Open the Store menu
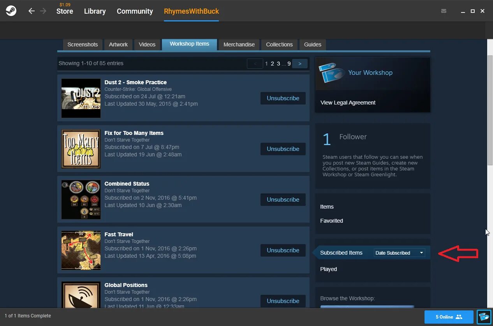493x326 pixels. tap(65, 11)
